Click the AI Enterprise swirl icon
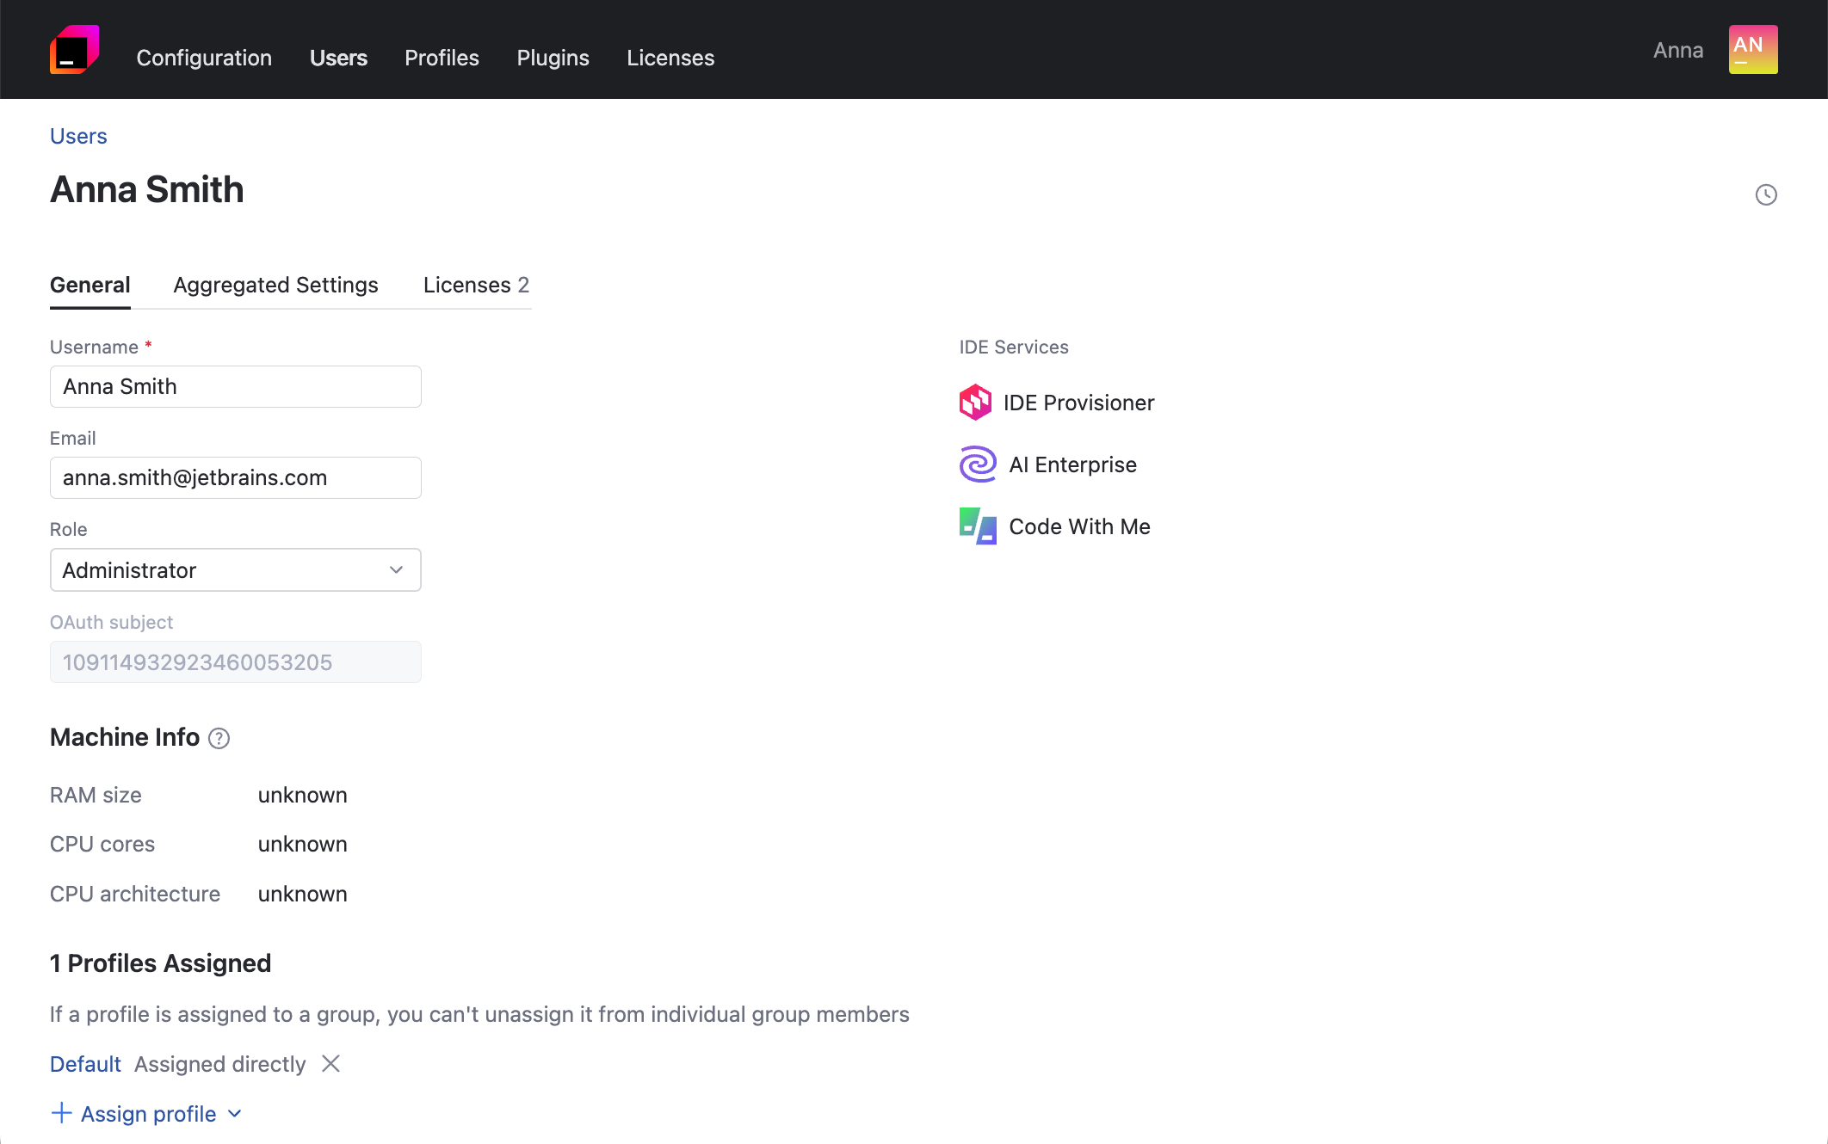This screenshot has height=1144, width=1828. pos(976,464)
